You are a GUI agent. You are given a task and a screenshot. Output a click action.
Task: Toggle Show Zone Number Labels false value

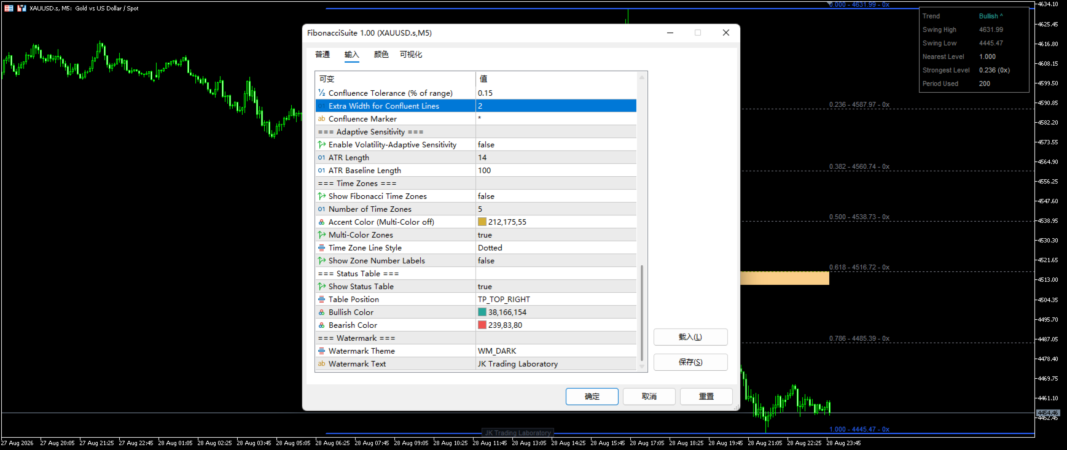[556, 260]
